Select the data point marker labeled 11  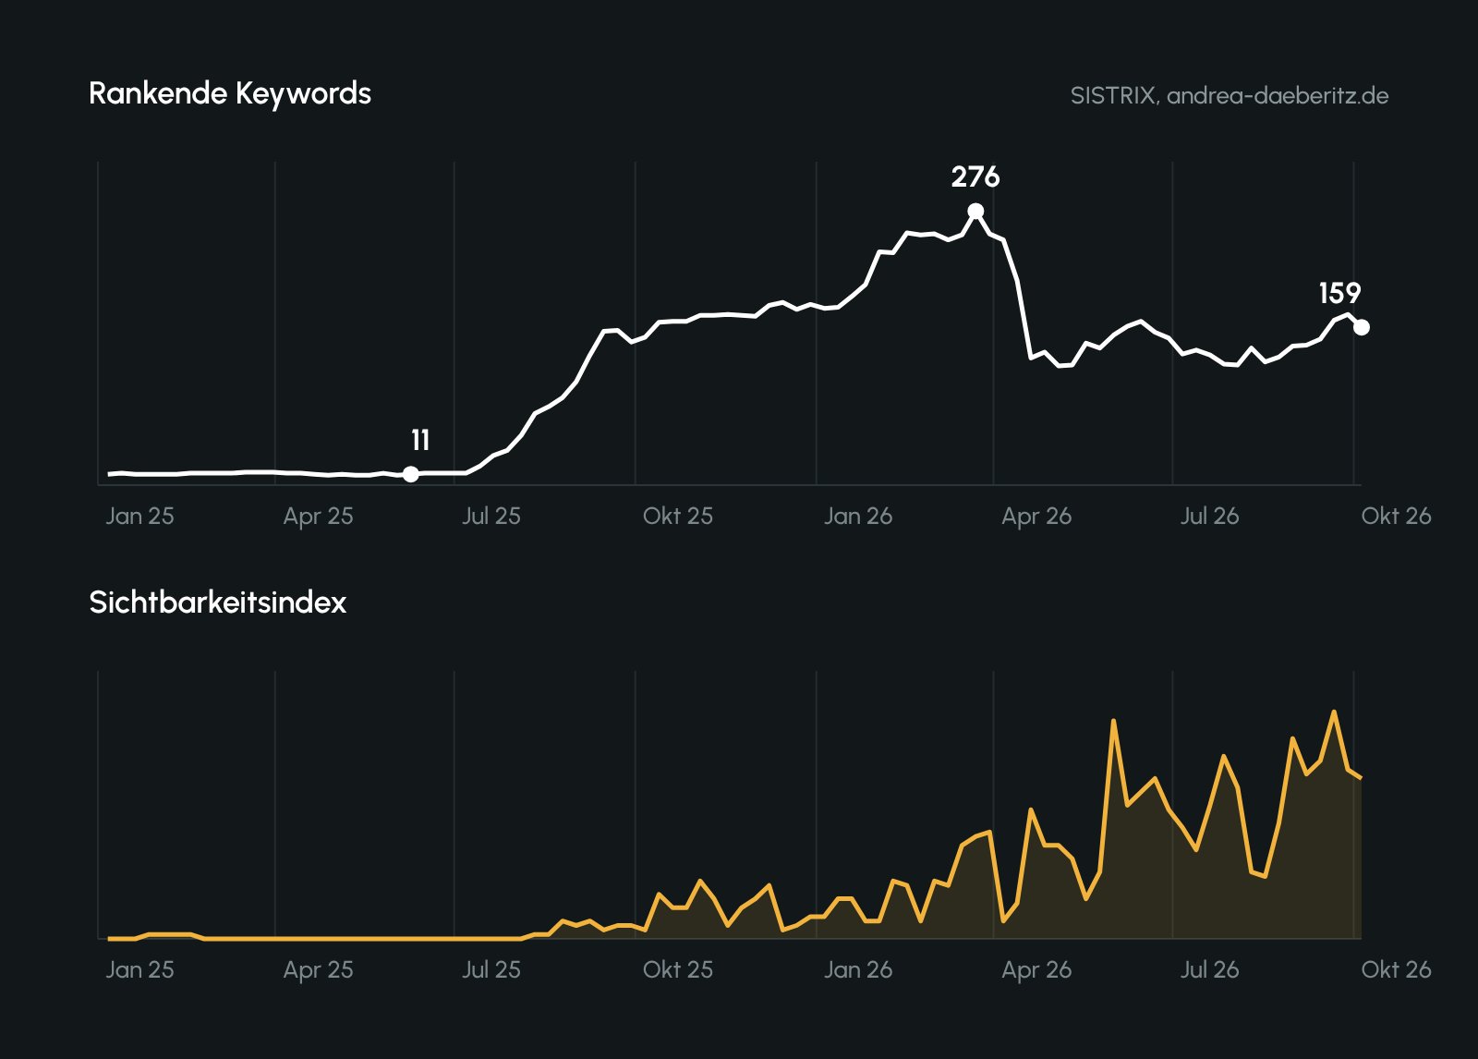click(x=411, y=474)
